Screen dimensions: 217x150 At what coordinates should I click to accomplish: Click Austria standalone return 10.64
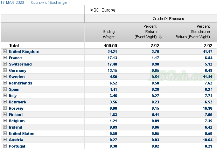(208, 140)
